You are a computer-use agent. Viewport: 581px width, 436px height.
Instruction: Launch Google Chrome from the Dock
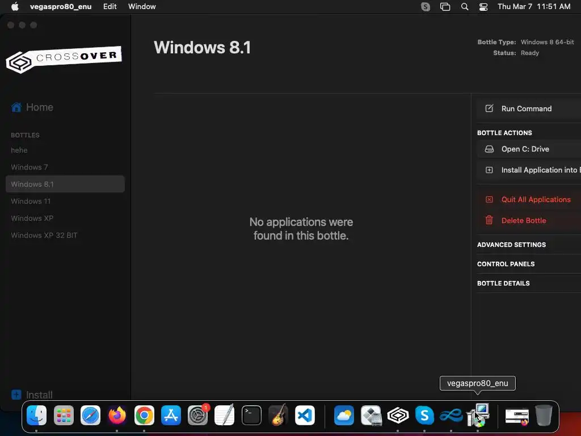point(144,415)
